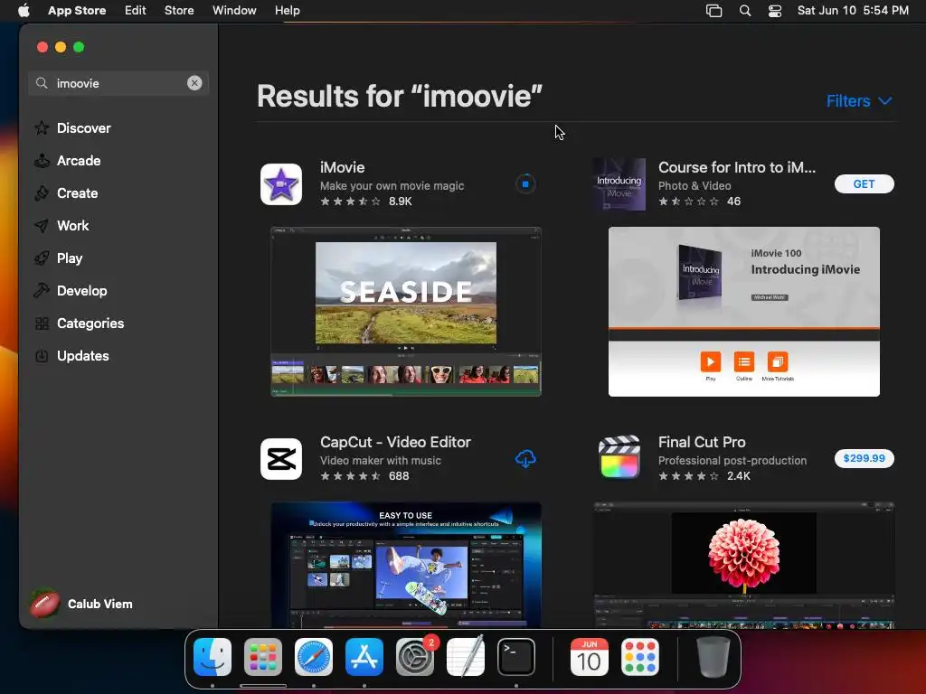The width and height of the screenshot is (926, 694).
Task: Expand the Filters dropdown
Action: point(859,101)
